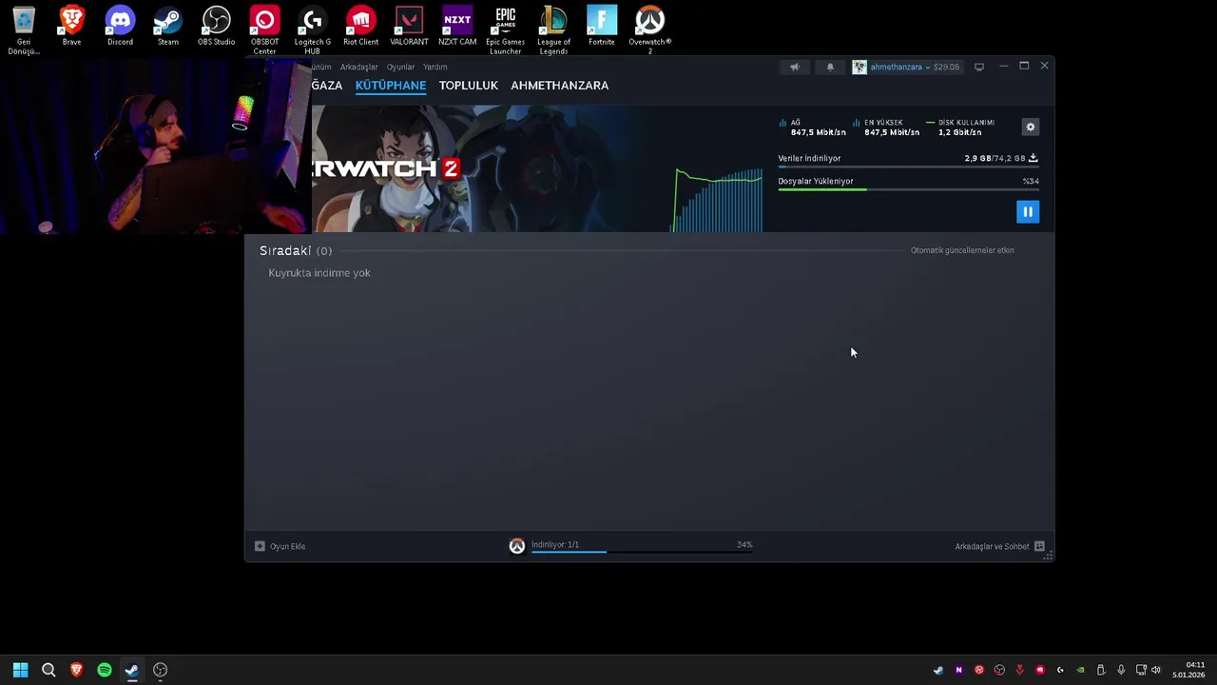
Task: Open the Arkadaşlar menu
Action: coord(359,67)
